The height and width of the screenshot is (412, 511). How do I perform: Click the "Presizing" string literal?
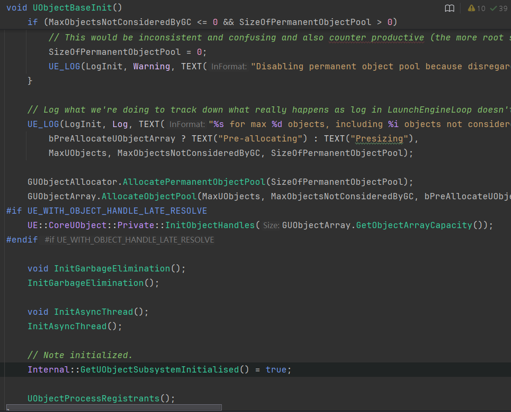click(379, 139)
